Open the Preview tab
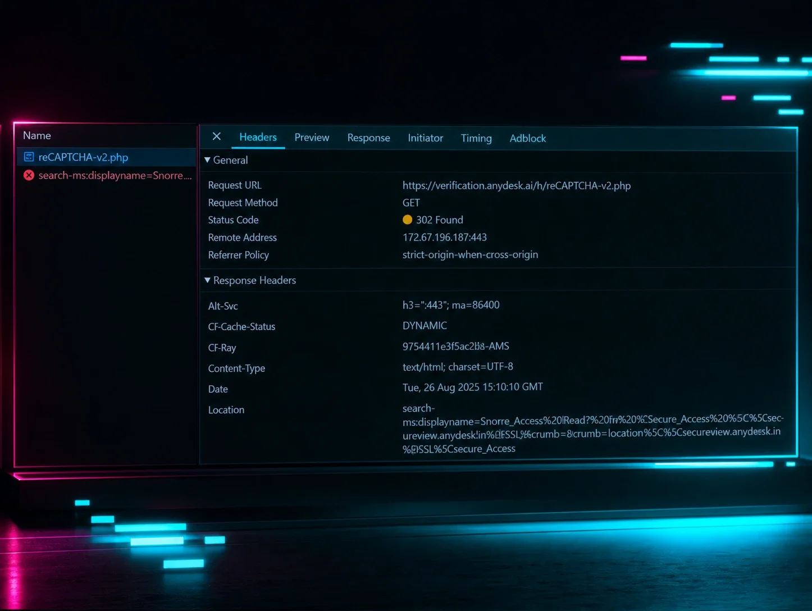The height and width of the screenshot is (611, 812). click(x=312, y=138)
